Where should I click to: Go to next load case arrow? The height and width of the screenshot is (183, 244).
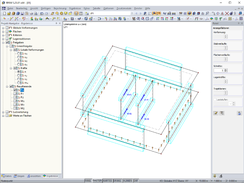coord(141,13)
